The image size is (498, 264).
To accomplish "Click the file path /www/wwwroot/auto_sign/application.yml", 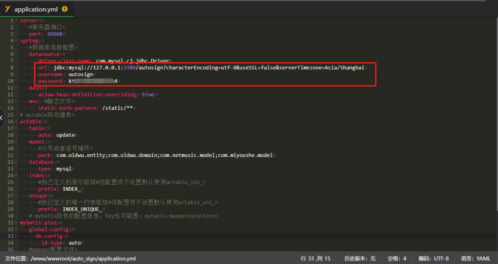I will 83,259.
